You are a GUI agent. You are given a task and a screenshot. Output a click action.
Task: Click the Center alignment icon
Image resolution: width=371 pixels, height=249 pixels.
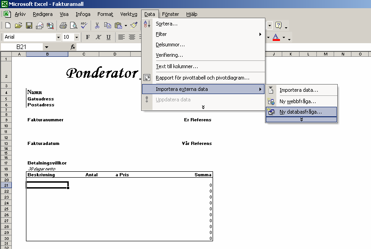tap(132, 37)
